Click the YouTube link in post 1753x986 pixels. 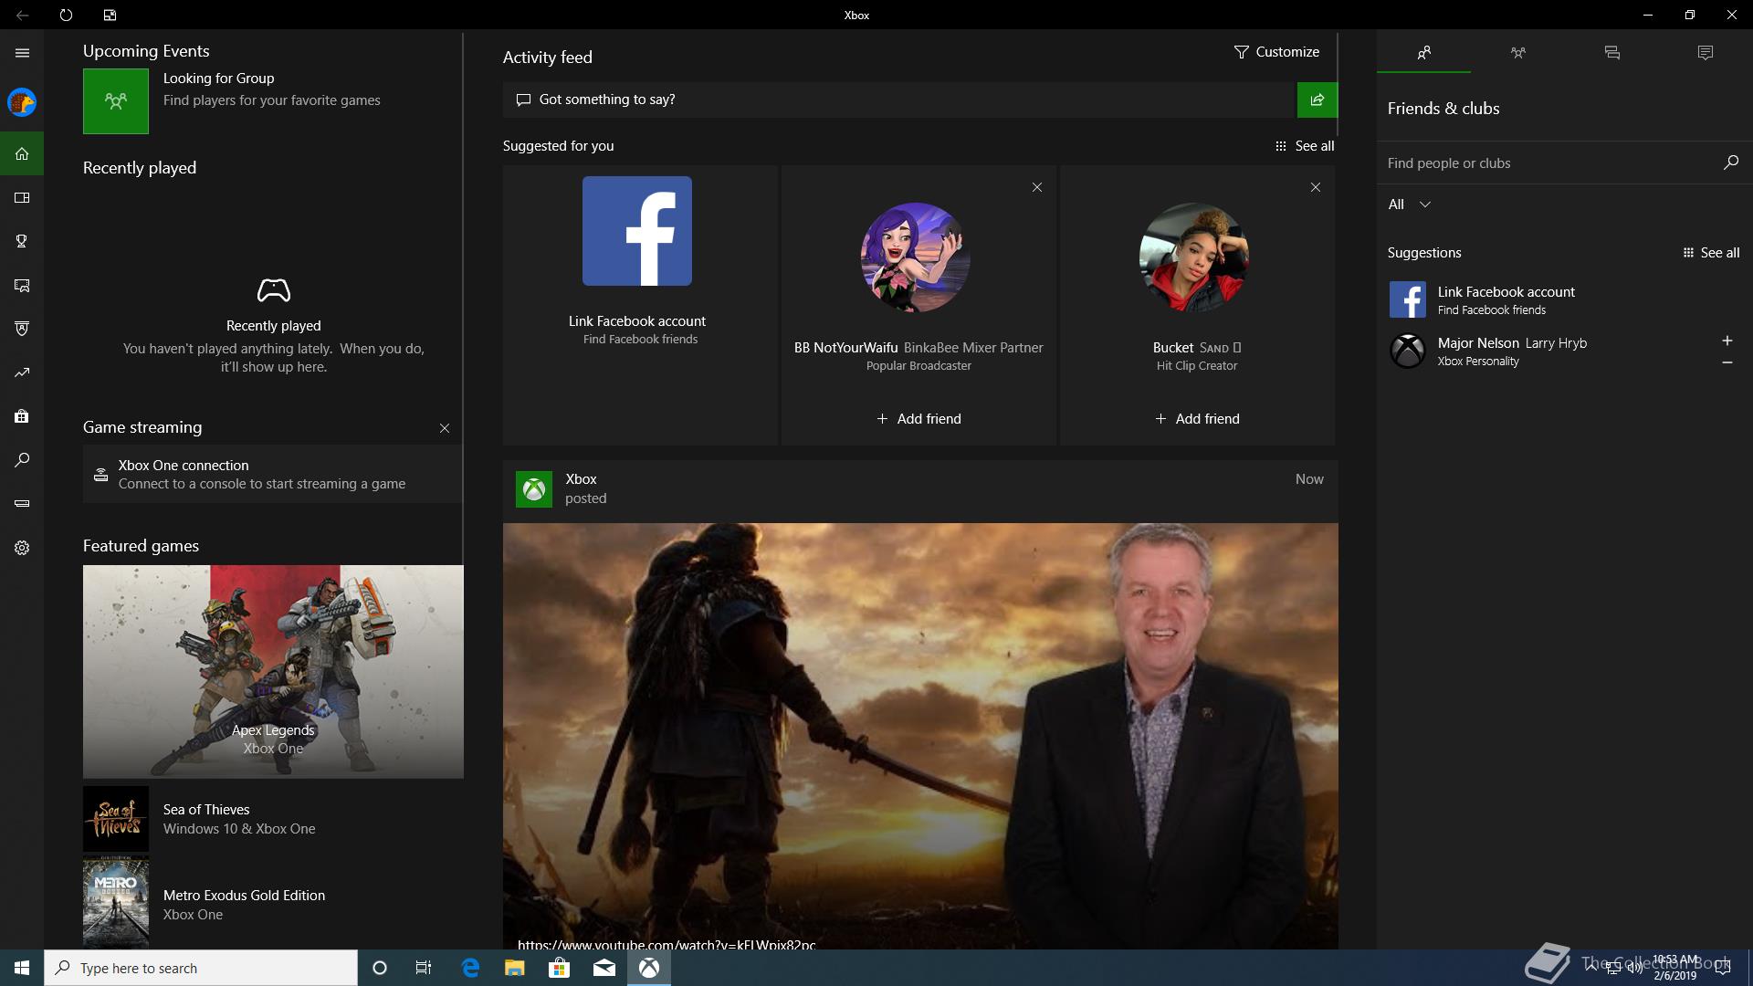tap(667, 944)
